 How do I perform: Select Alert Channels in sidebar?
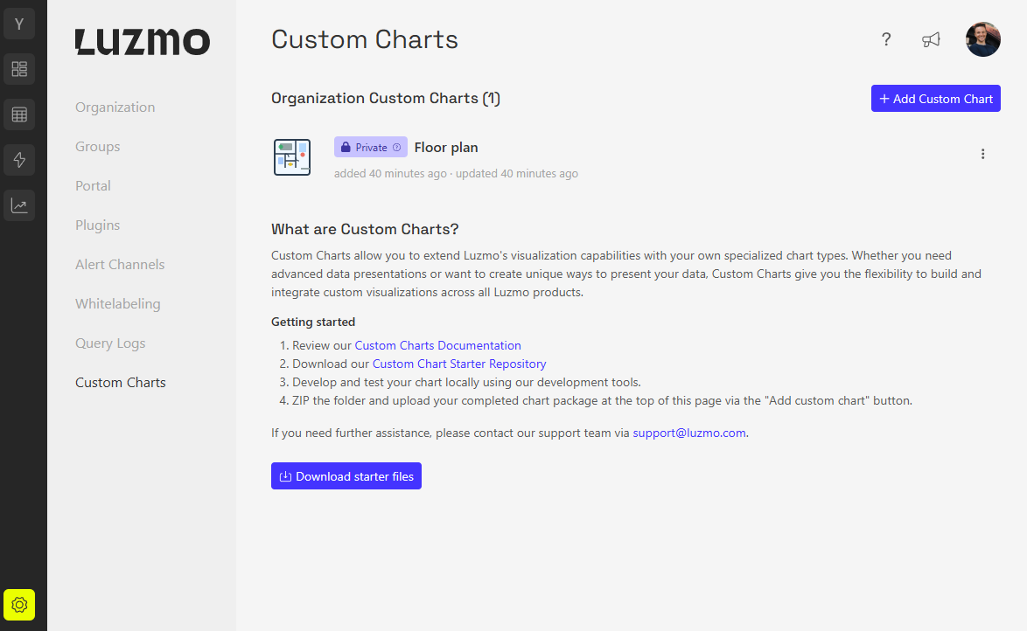tap(120, 265)
